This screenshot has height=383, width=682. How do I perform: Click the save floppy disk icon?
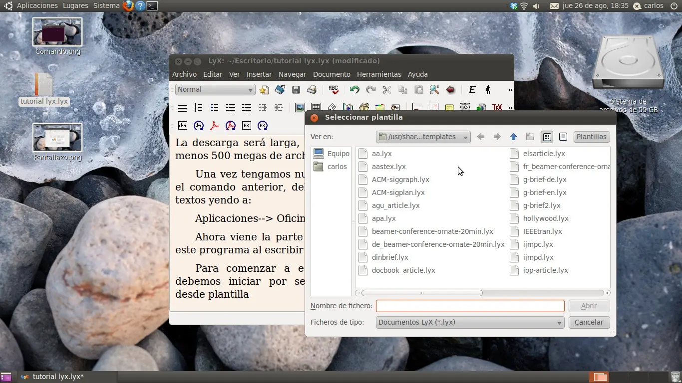coord(296,90)
